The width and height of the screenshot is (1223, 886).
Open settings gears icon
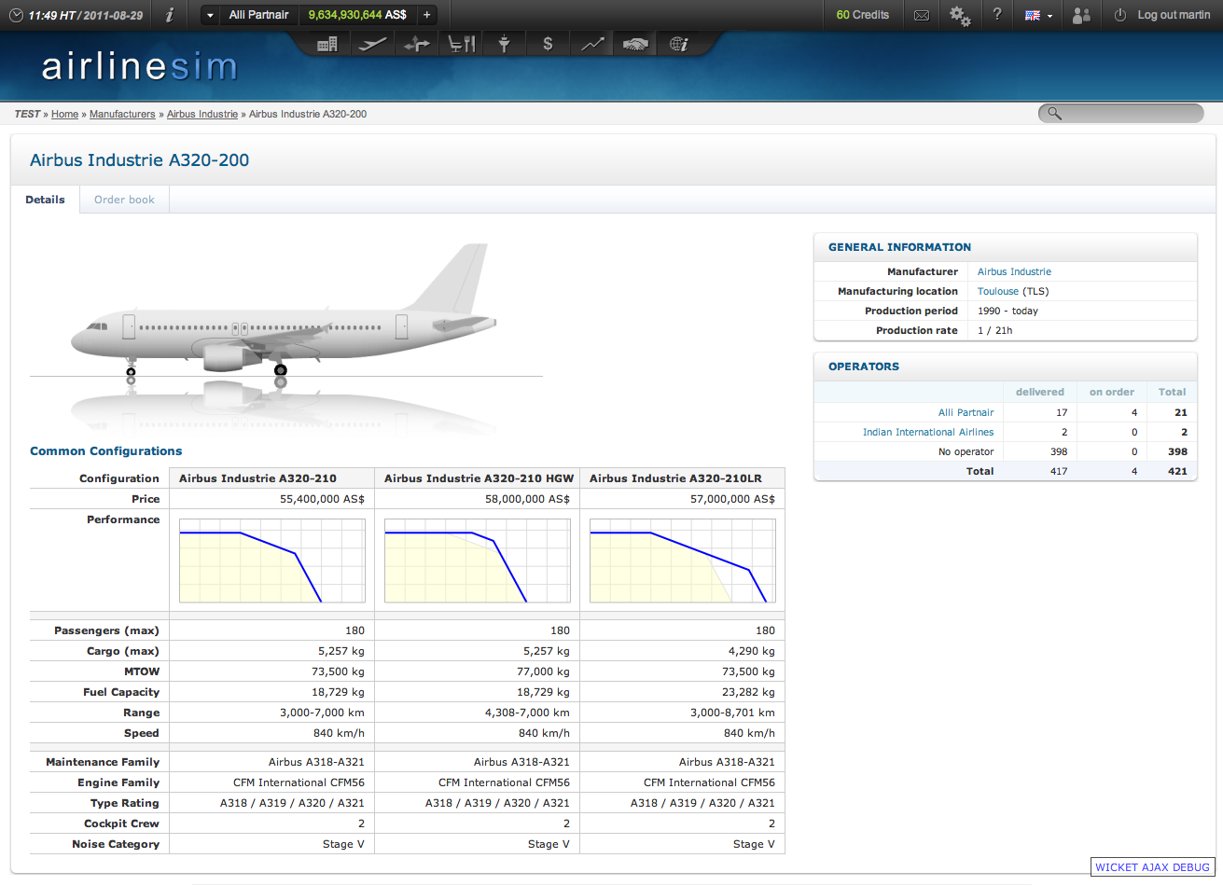960,15
